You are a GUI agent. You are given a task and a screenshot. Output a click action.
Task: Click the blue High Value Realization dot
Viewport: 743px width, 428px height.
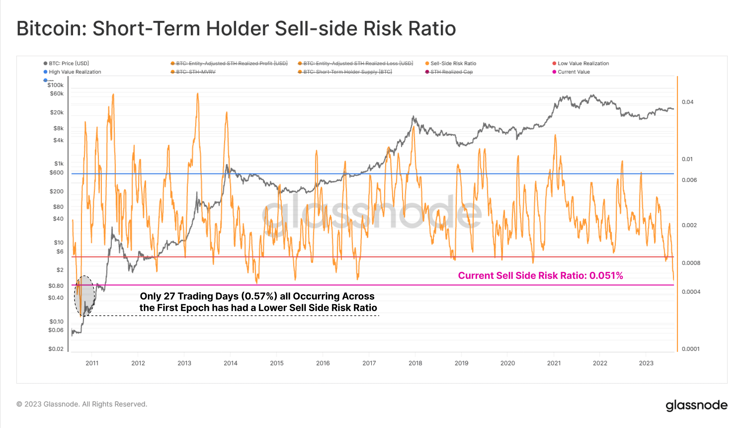pos(46,72)
